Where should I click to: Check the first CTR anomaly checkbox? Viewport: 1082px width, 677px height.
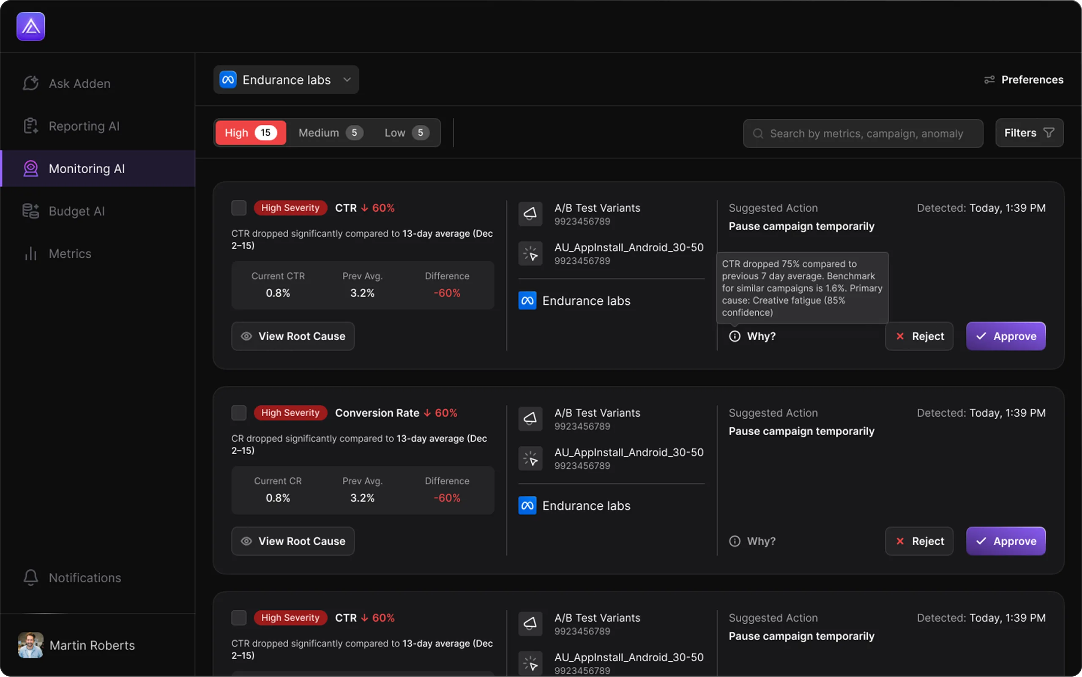[239, 208]
